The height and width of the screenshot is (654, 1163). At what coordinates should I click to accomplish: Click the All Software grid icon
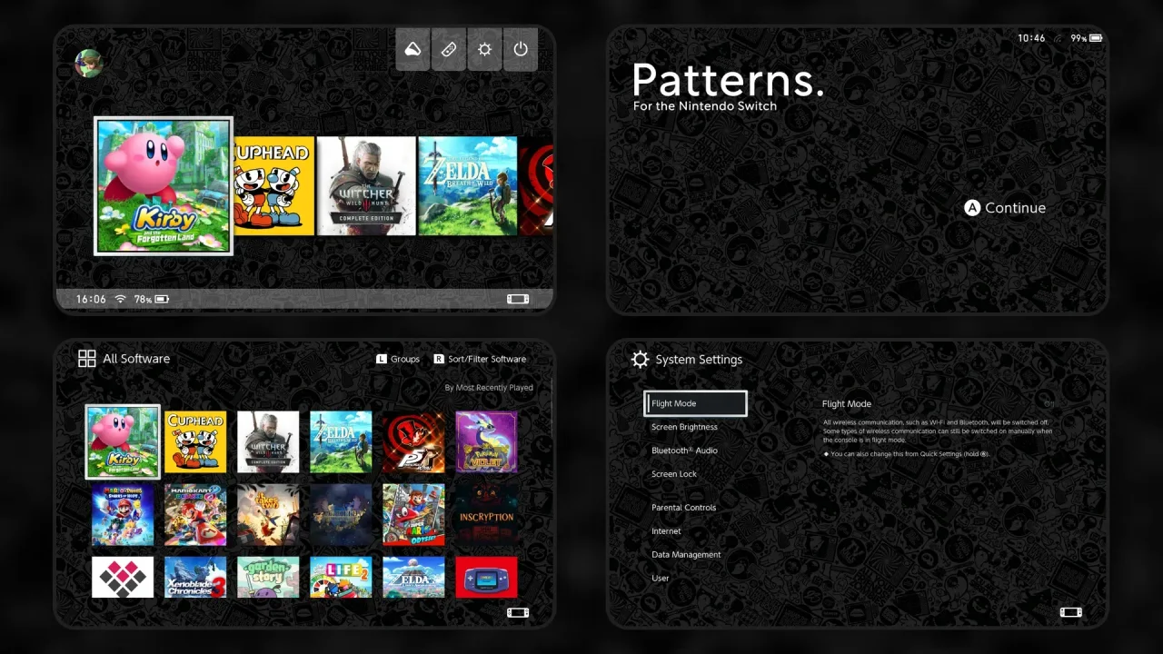tap(87, 359)
